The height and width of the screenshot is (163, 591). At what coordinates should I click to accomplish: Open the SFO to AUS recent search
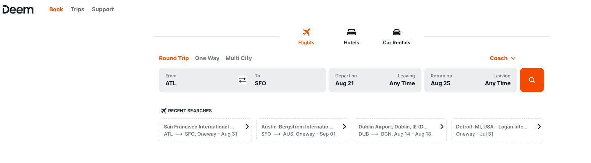(x=303, y=130)
